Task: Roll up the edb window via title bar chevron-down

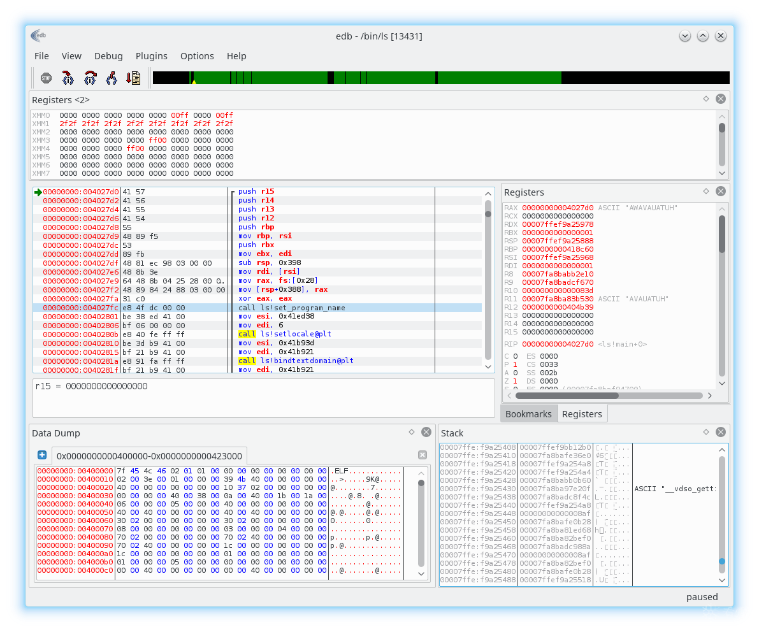Action: [685, 36]
